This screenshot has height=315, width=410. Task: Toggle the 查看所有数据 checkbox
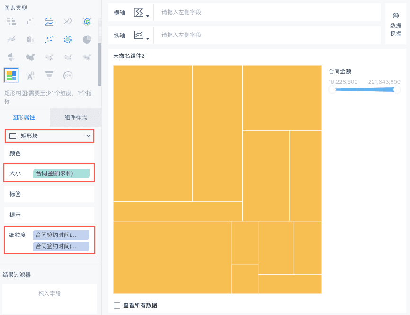117,306
